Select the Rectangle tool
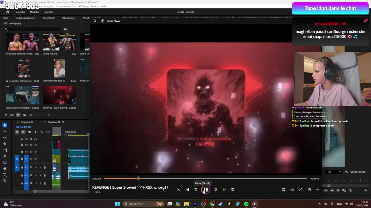This screenshot has height=208, width=371. [x=5, y=162]
